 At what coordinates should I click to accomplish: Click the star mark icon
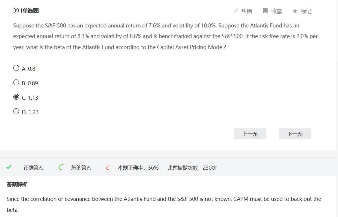(295, 11)
